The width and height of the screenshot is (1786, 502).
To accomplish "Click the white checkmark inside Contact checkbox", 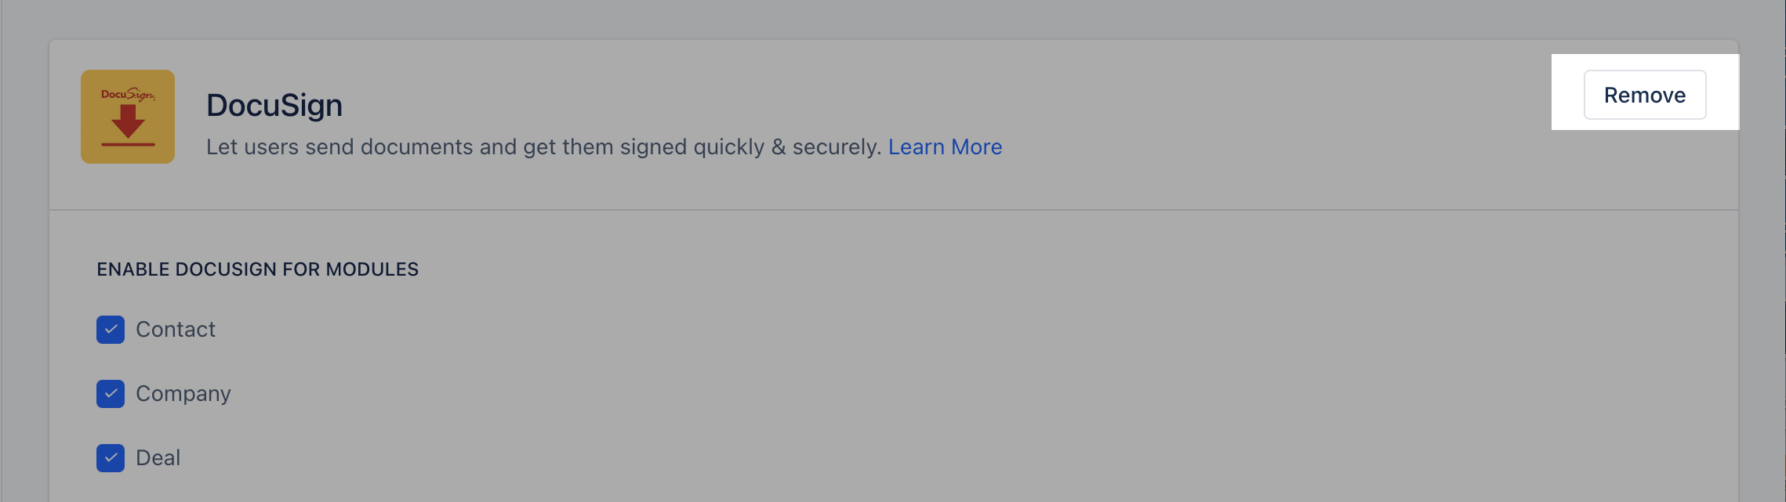I will (111, 330).
